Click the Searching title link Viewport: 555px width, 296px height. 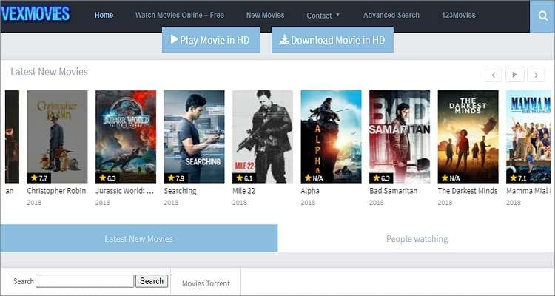click(180, 191)
